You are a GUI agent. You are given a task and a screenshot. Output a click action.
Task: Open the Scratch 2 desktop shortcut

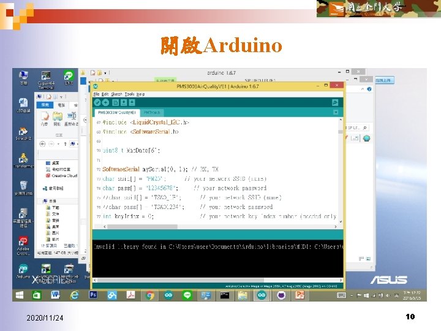coord(23,134)
